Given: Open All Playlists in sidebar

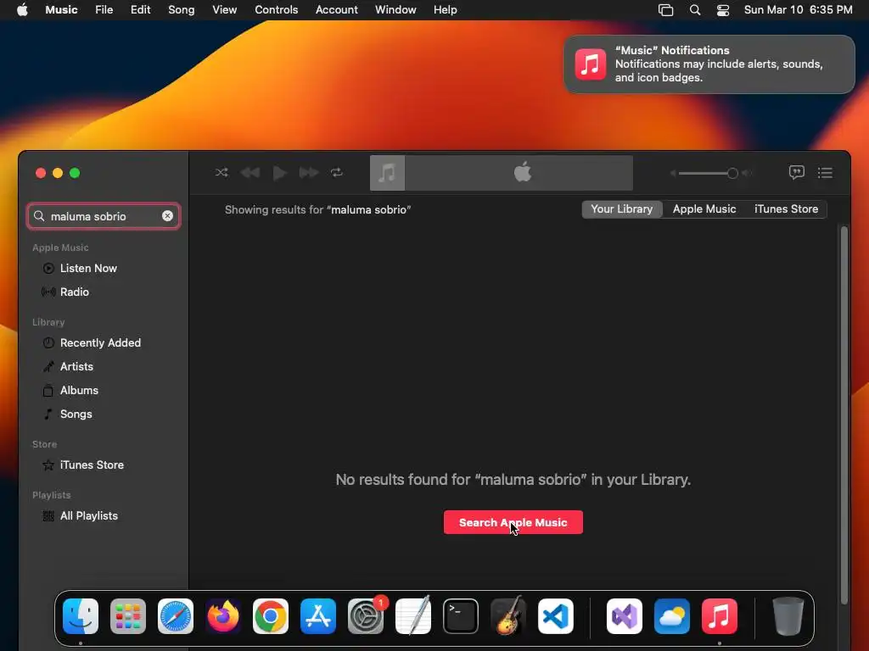Looking at the screenshot, I should pos(88,516).
